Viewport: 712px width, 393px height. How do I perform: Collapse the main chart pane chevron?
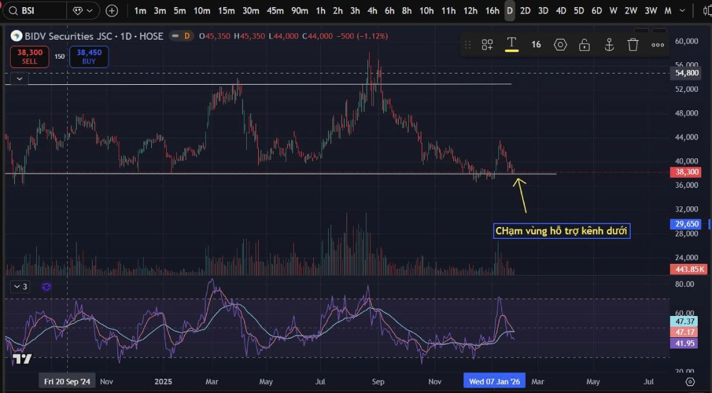tap(18, 78)
